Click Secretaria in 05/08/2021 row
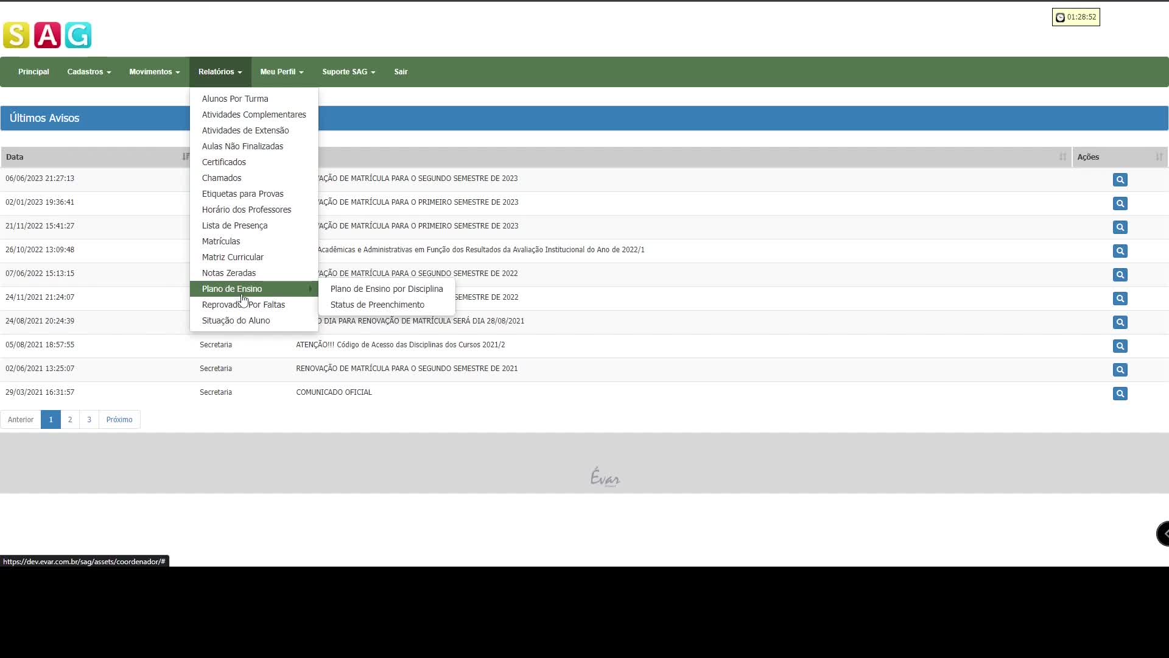1169x658 pixels. (216, 345)
